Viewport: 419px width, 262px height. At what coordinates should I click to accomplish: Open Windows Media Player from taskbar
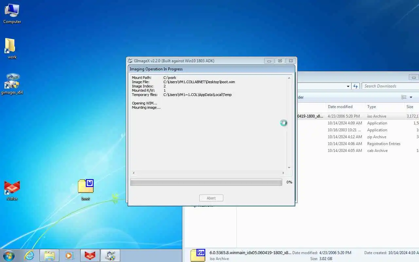tap(69, 255)
